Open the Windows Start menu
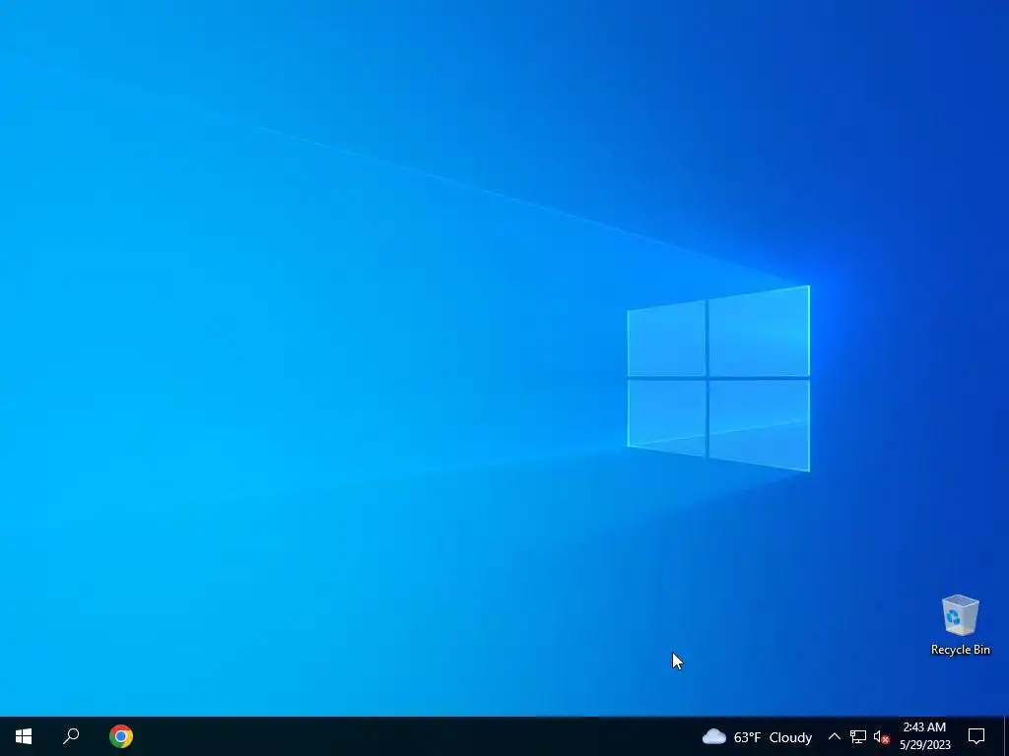This screenshot has height=756, width=1009. [x=24, y=736]
